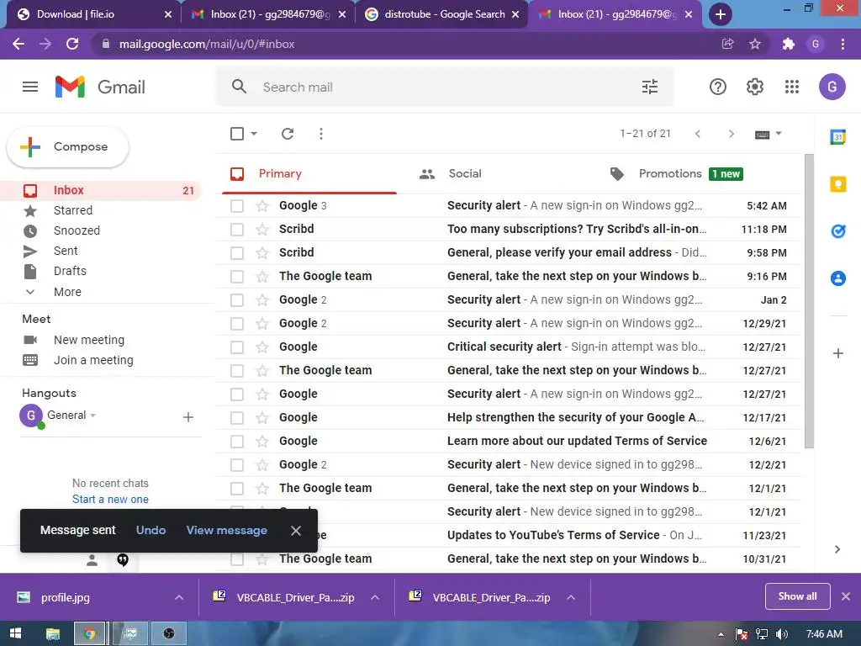Open Hangouts contacts person icon

point(92,559)
